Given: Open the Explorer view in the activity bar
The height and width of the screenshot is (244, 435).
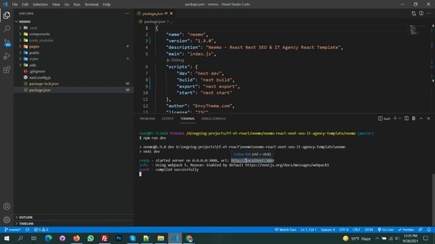Looking at the screenshot, I should point(7,16).
